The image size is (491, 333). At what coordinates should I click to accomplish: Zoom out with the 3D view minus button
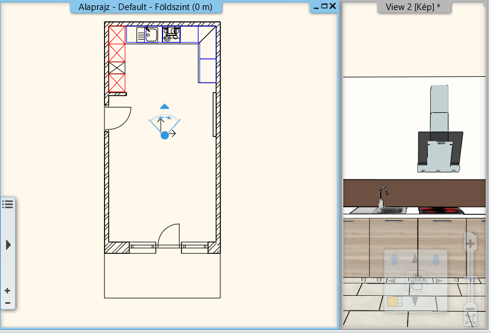pyautogui.click(x=470, y=309)
